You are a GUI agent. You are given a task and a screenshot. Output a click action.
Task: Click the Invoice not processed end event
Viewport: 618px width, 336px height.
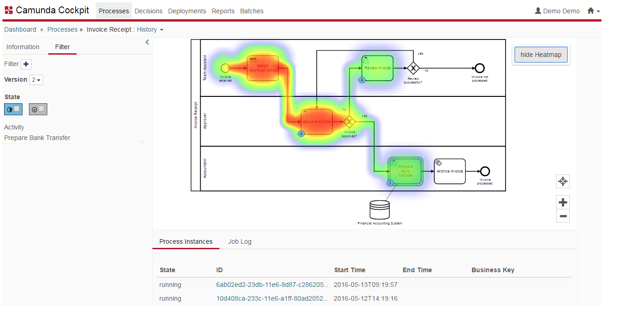480,68
